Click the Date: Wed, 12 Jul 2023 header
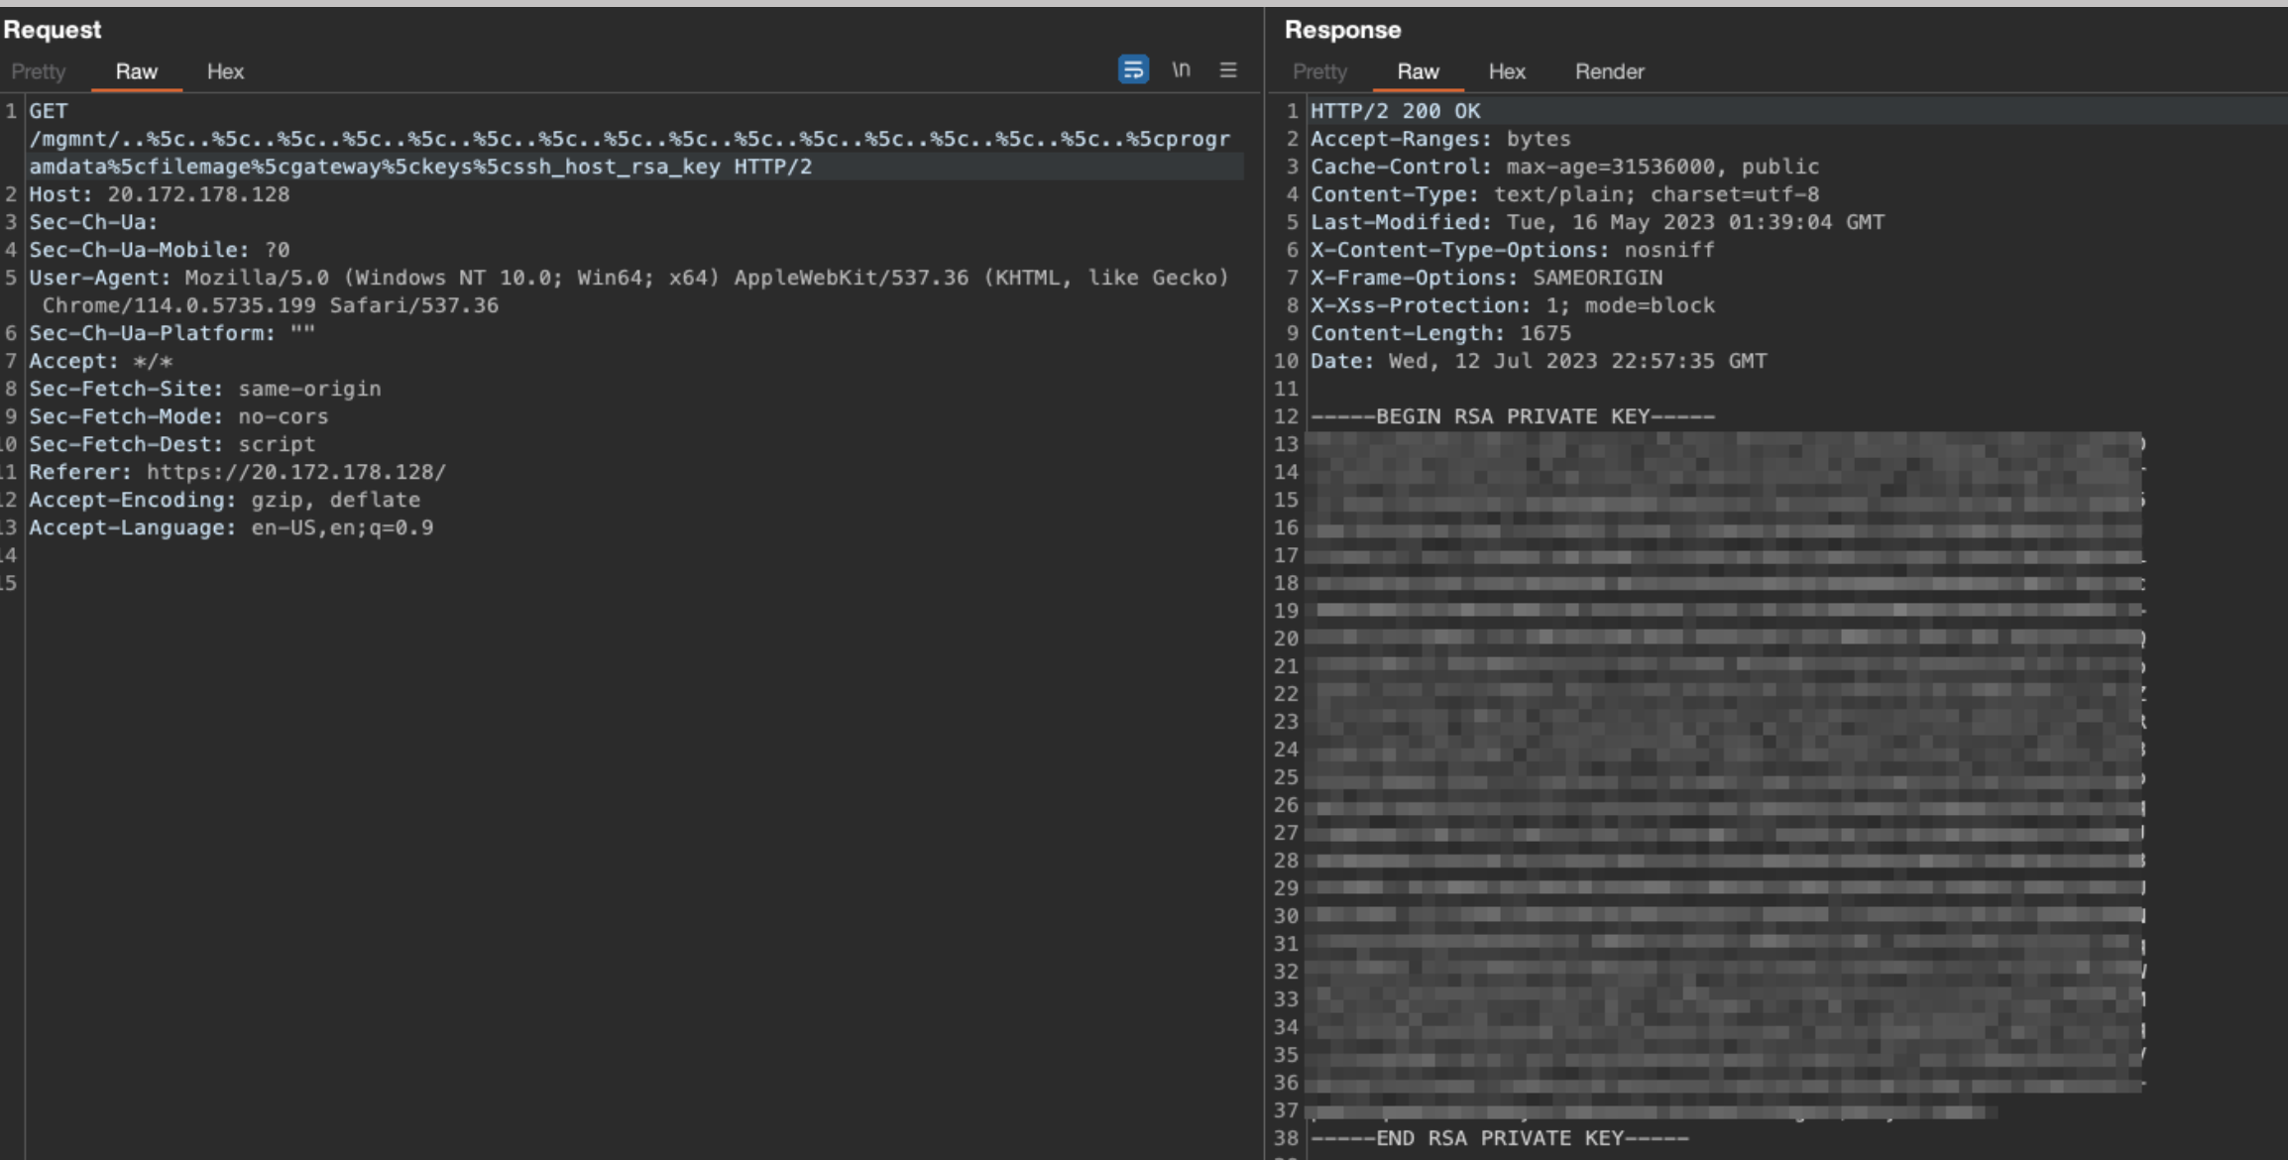Screen dimensions: 2288x1160 [1540, 361]
